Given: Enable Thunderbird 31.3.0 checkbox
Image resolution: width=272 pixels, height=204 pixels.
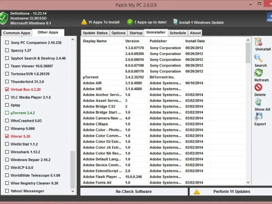Looking at the screenshot, I should pyautogui.click(x=7, y=82).
